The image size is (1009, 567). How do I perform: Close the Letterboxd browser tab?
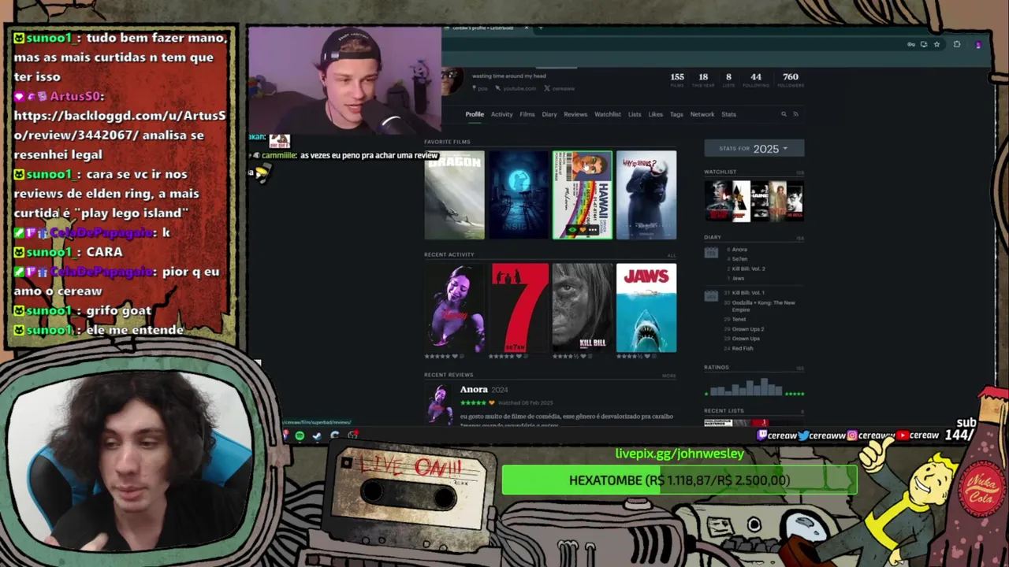point(527,28)
